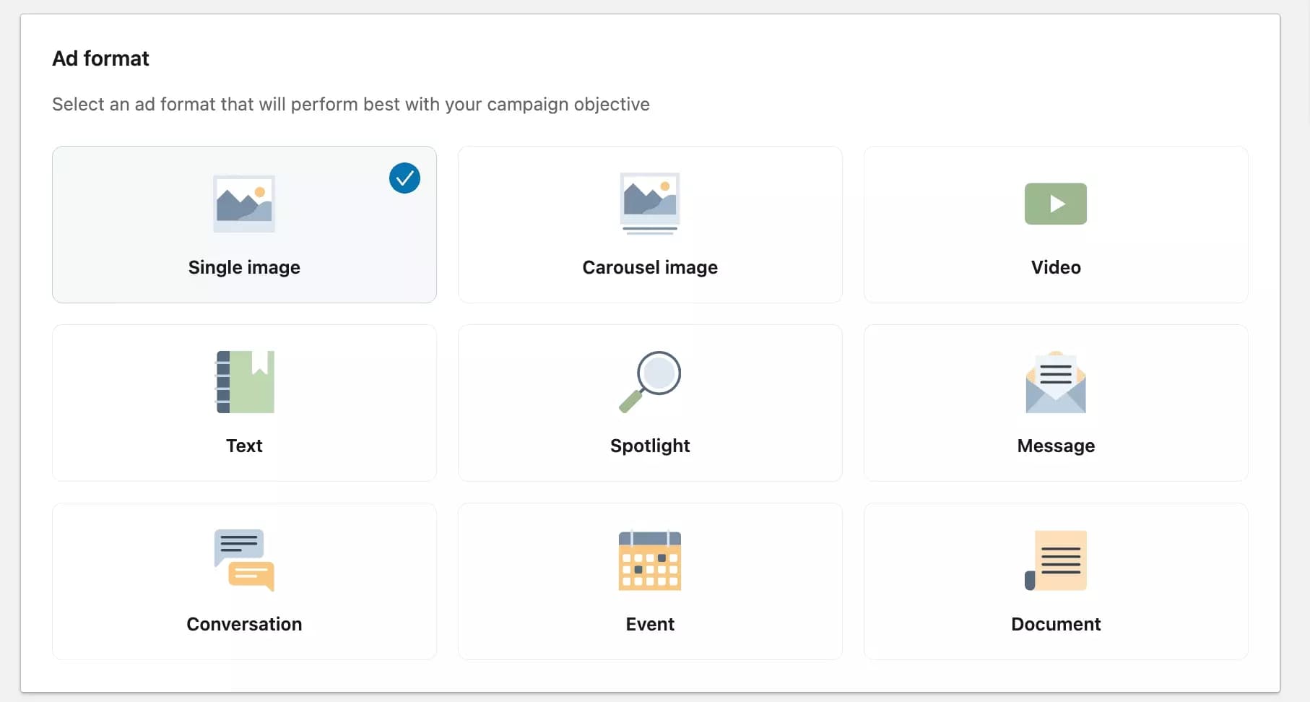Click the Single image picture icon
Screen dimensions: 1310x702
244,204
